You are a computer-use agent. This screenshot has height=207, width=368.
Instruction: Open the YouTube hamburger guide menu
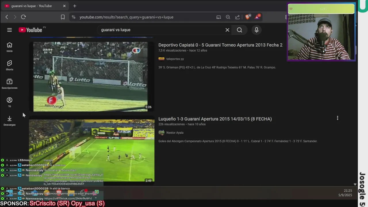point(9,30)
